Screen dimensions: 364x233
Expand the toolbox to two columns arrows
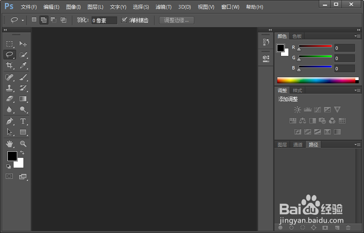tap(5, 30)
